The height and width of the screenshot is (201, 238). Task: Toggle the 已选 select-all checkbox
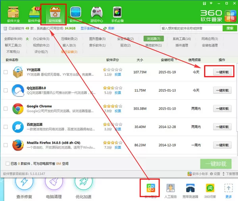tap(8, 164)
